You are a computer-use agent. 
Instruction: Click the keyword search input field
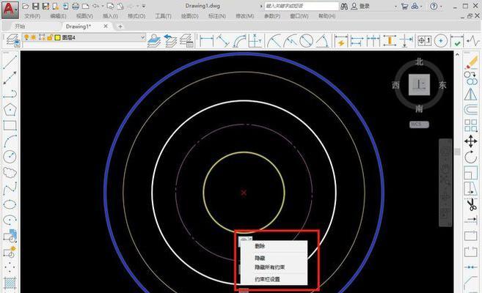(302, 6)
